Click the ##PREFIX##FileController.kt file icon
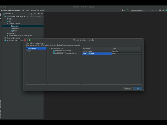Image resolution: width=167 pixels, height=125 pixels. click(x=54, y=53)
